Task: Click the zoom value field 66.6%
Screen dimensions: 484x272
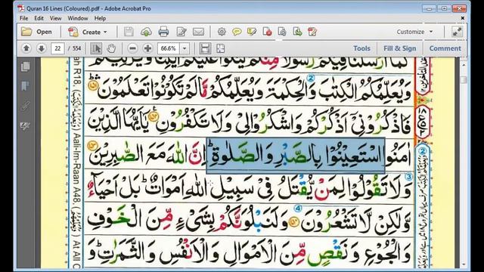Action: click(169, 48)
